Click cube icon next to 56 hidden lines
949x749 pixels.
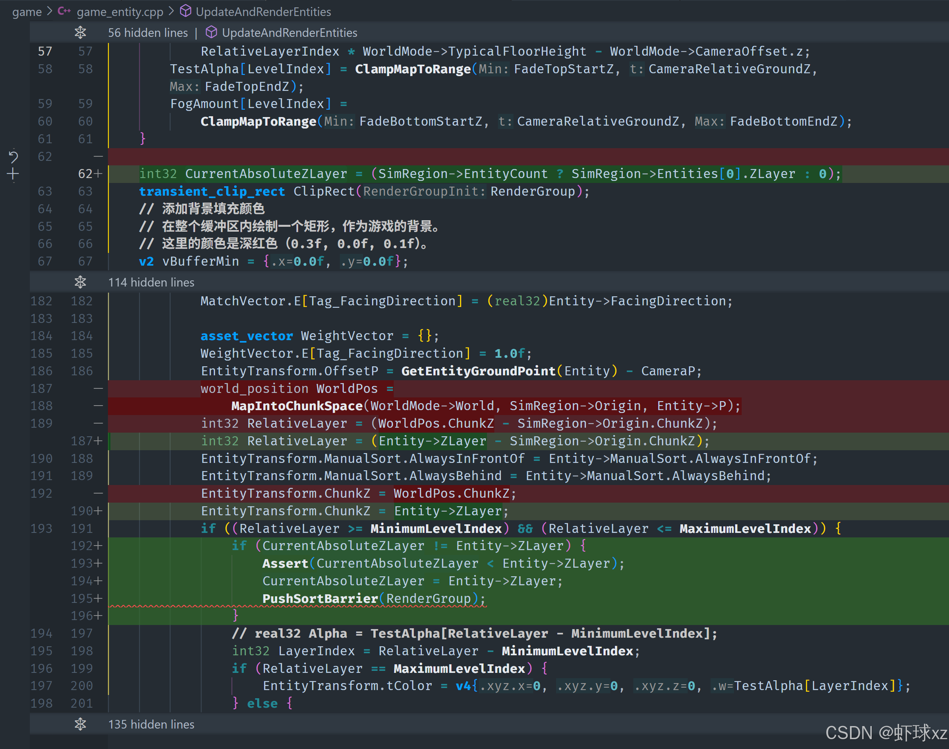[212, 32]
